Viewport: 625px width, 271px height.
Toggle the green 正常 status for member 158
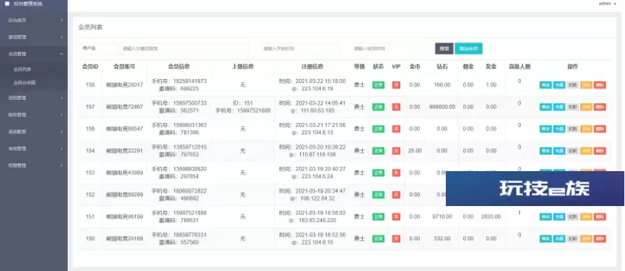click(x=378, y=85)
